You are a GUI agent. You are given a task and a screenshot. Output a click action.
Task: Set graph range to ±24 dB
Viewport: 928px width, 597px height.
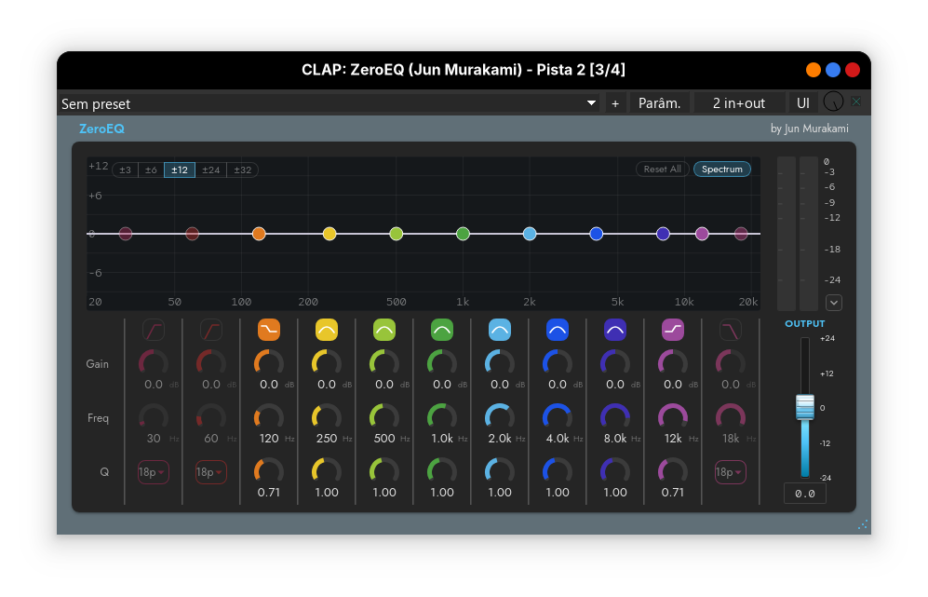(x=210, y=170)
